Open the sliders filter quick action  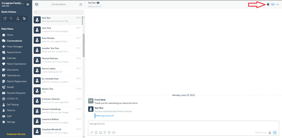[24, 18]
